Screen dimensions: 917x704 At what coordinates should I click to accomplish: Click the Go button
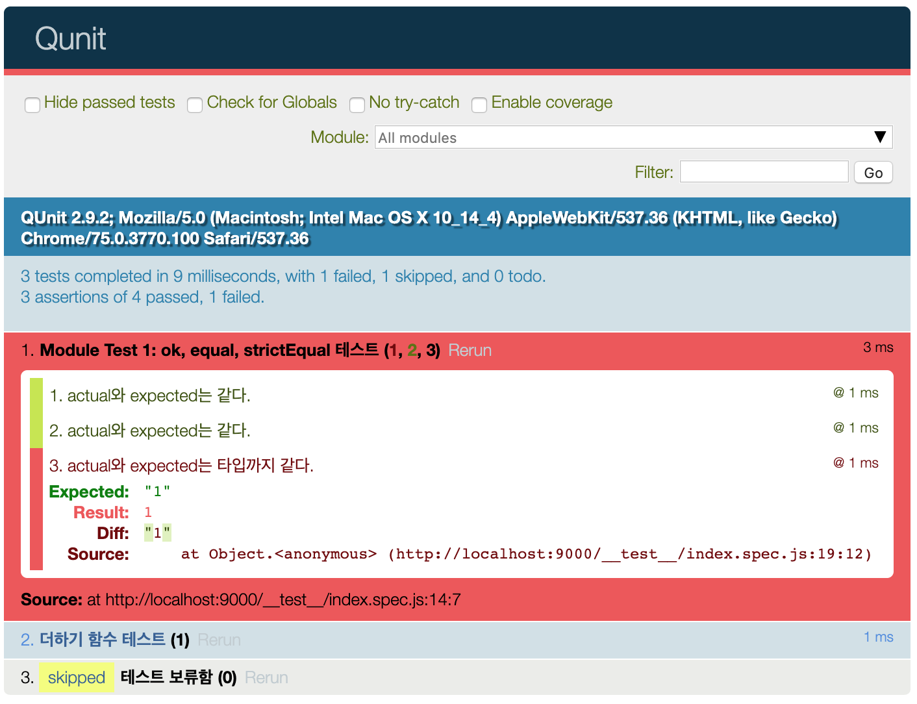(x=873, y=172)
